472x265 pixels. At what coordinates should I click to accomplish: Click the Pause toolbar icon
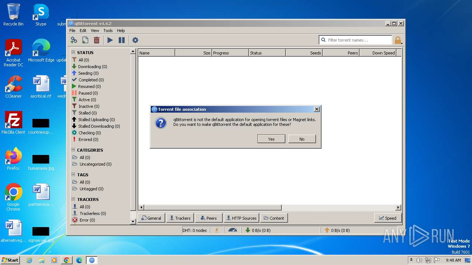[x=122, y=40]
